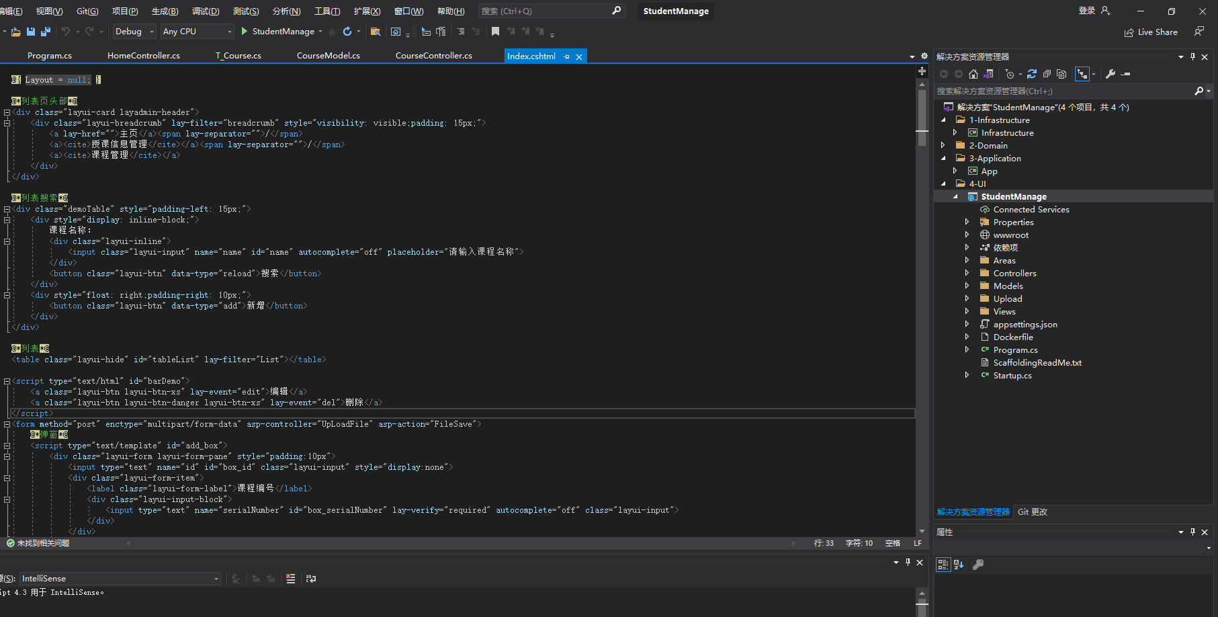Screen dimensions: 1218x617
Task: Switch to the CourseController.cs tab
Action: pyautogui.click(x=433, y=56)
